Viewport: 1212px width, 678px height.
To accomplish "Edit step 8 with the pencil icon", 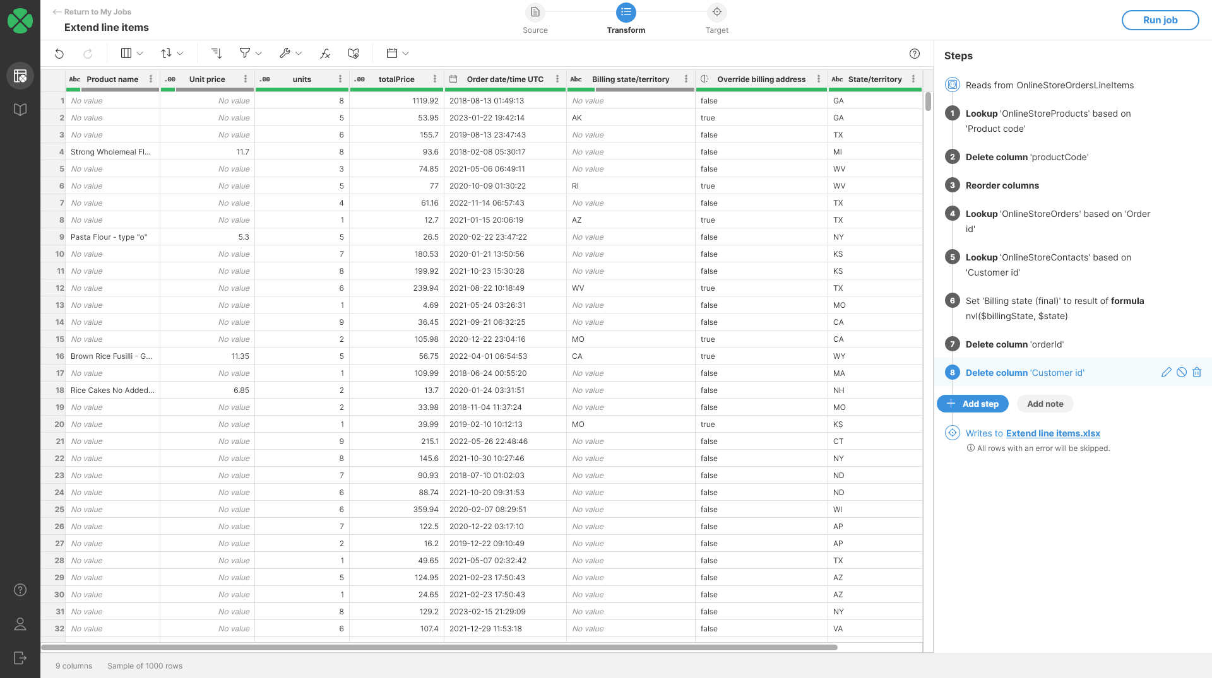I will click(x=1167, y=372).
